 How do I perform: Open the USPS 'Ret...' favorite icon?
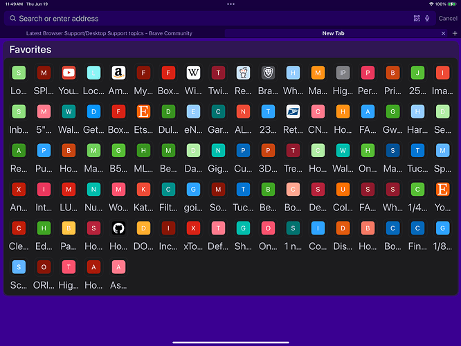click(x=293, y=111)
